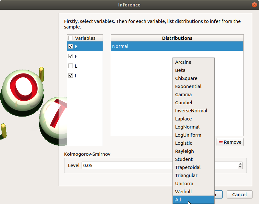
Task: Click the Remove button
Action: coord(230,142)
